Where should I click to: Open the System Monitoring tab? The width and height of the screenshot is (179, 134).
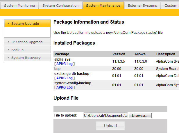pyautogui.click(x=19, y=6)
